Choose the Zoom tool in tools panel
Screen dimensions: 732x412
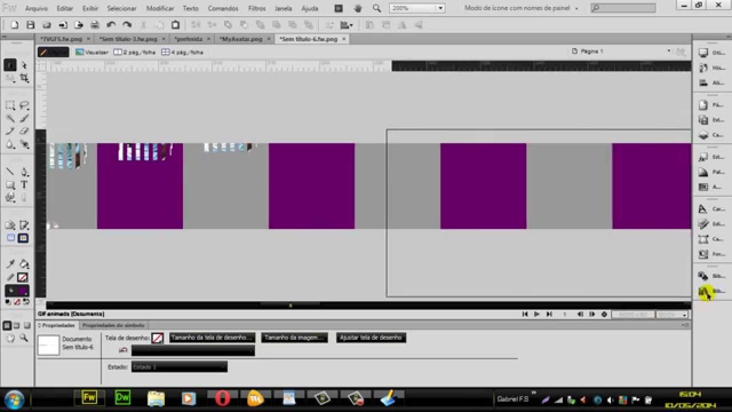tap(24, 338)
